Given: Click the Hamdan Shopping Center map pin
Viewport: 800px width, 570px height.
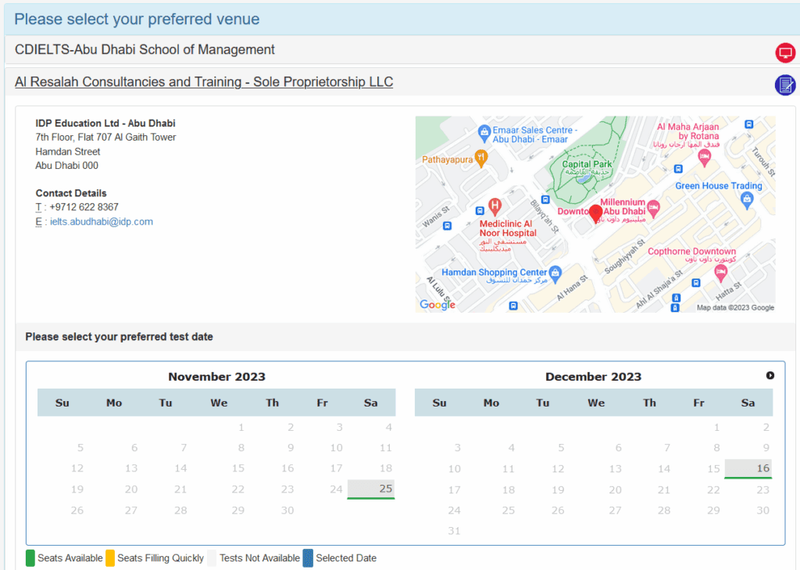Looking at the screenshot, I should coord(555,274).
